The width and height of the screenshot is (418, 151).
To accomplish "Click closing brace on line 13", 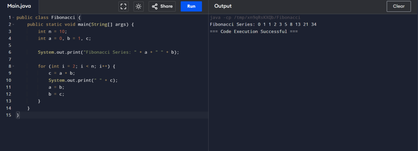I will (x=39, y=101).
